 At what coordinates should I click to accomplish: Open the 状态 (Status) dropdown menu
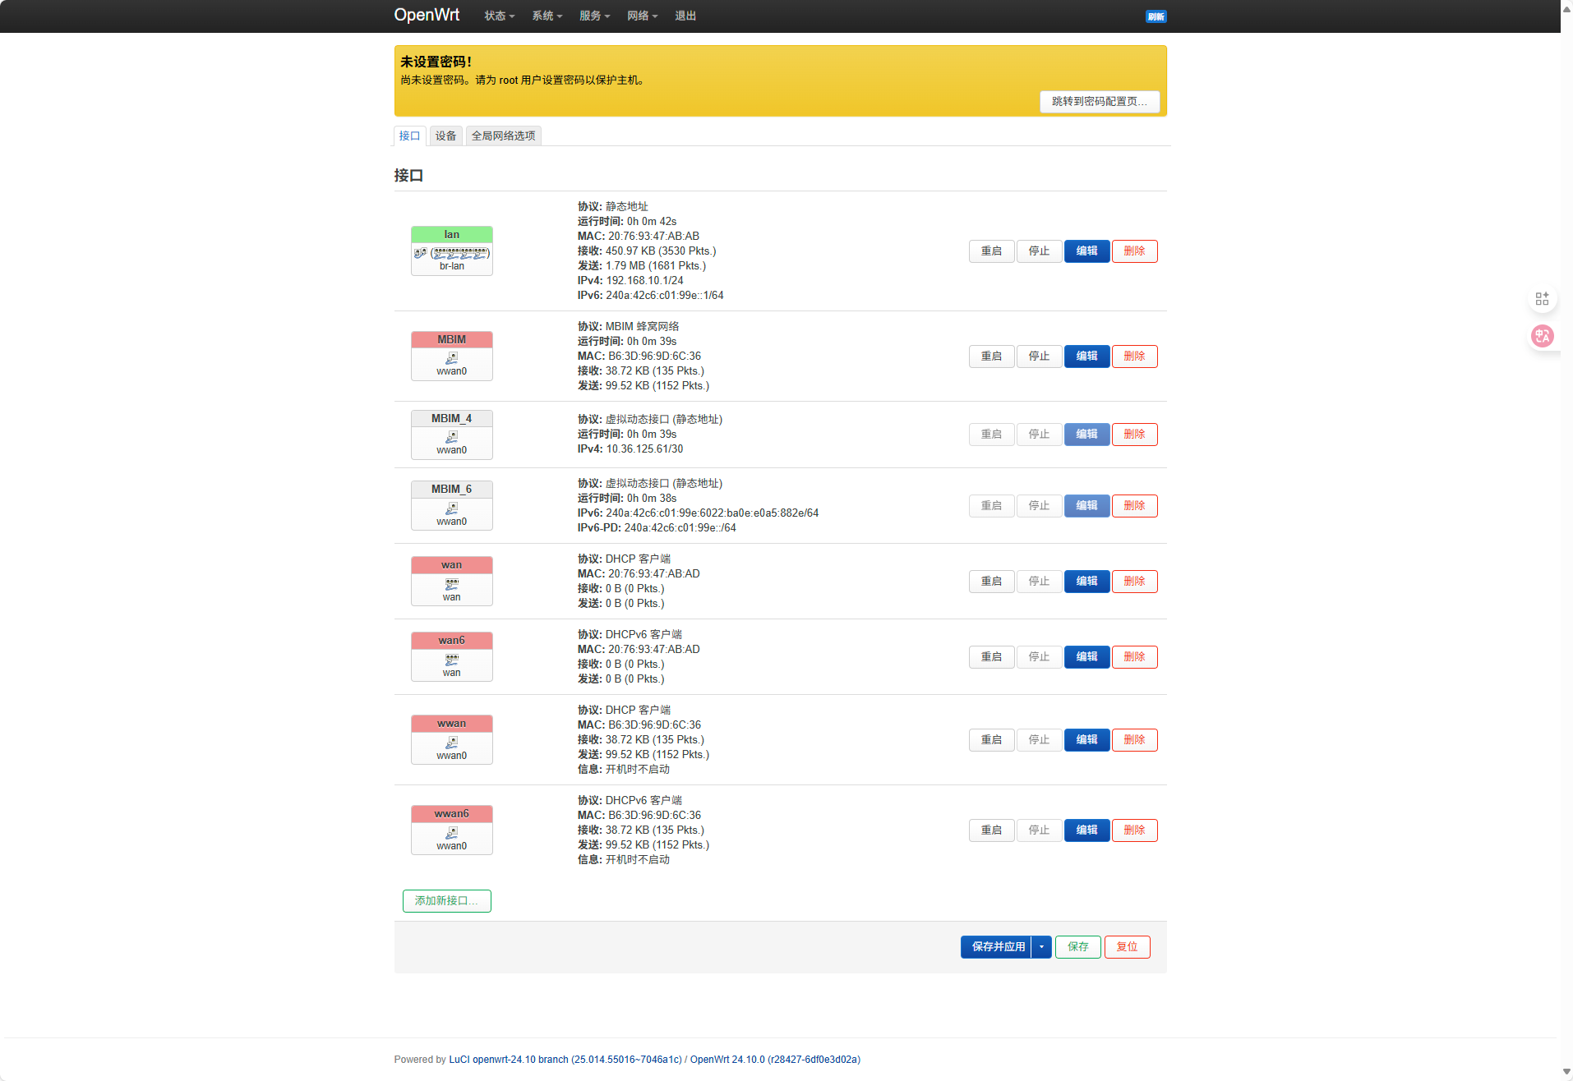click(499, 16)
